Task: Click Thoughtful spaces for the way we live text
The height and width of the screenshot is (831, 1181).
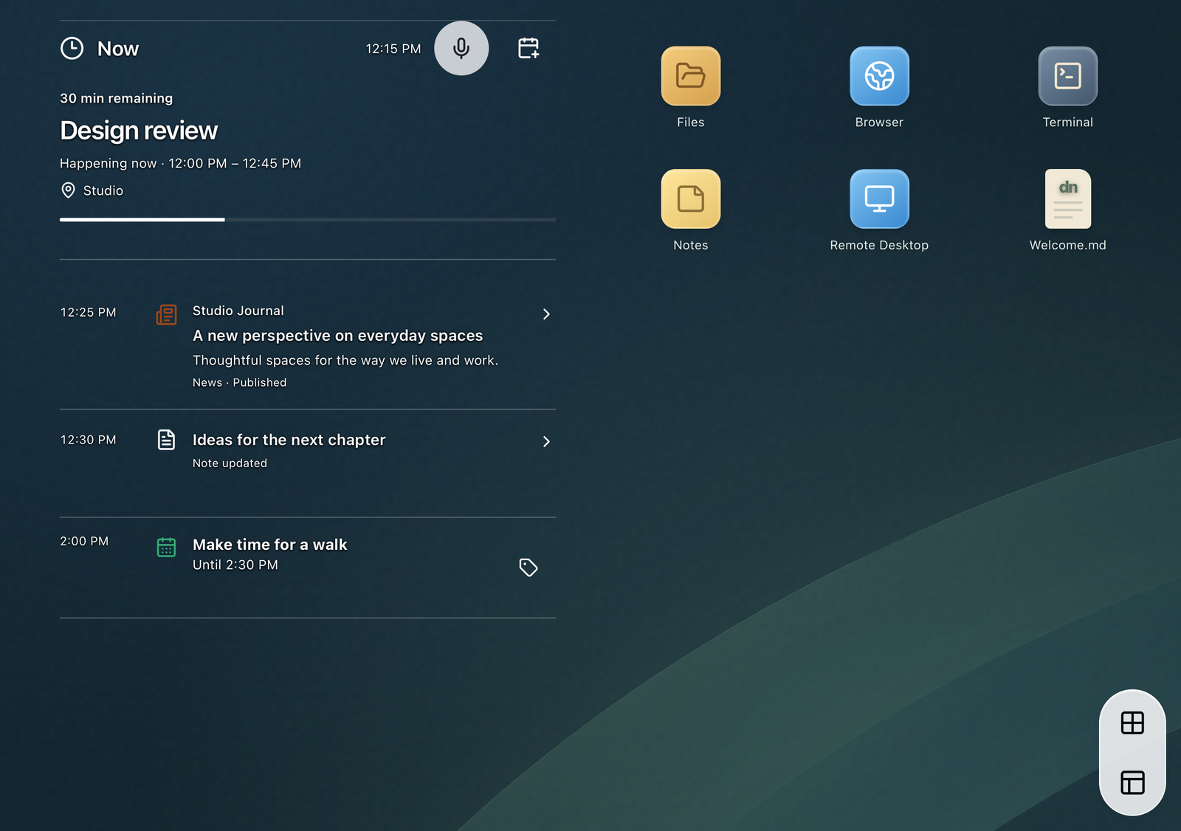Action: pyautogui.click(x=345, y=360)
